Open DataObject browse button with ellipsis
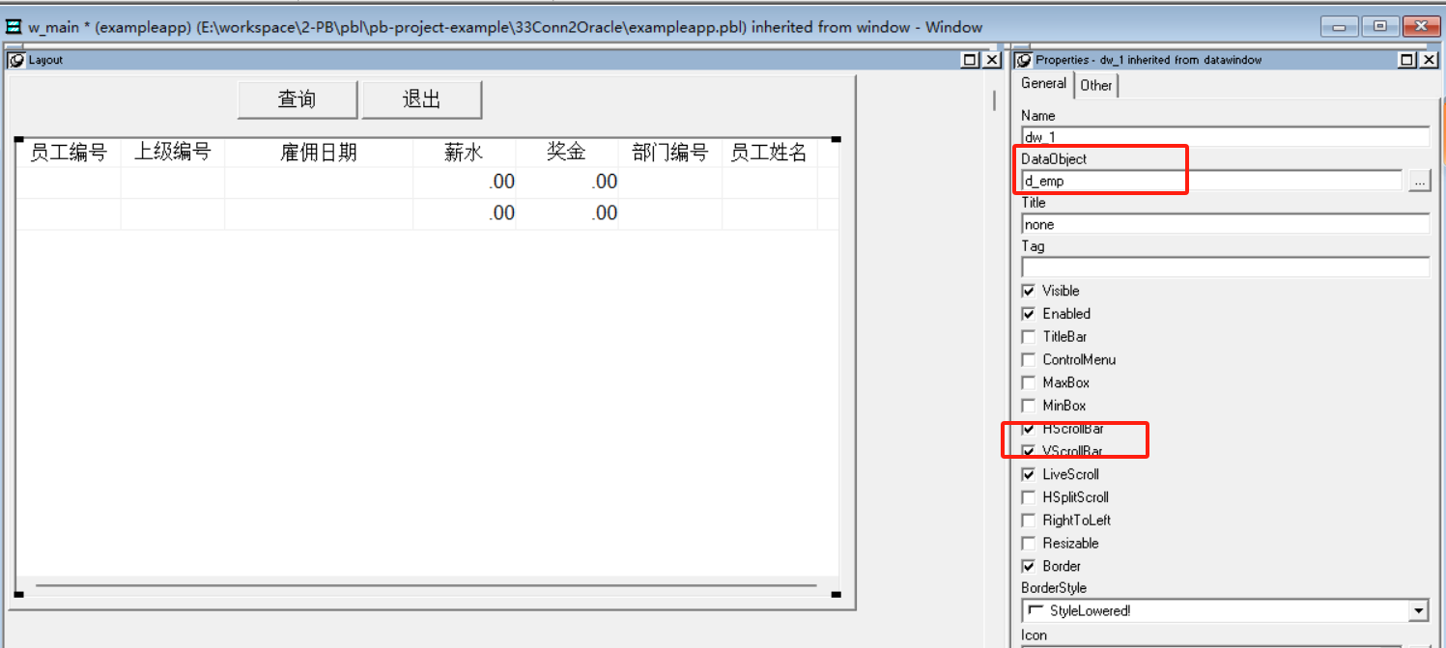This screenshot has height=648, width=1446. (1419, 181)
